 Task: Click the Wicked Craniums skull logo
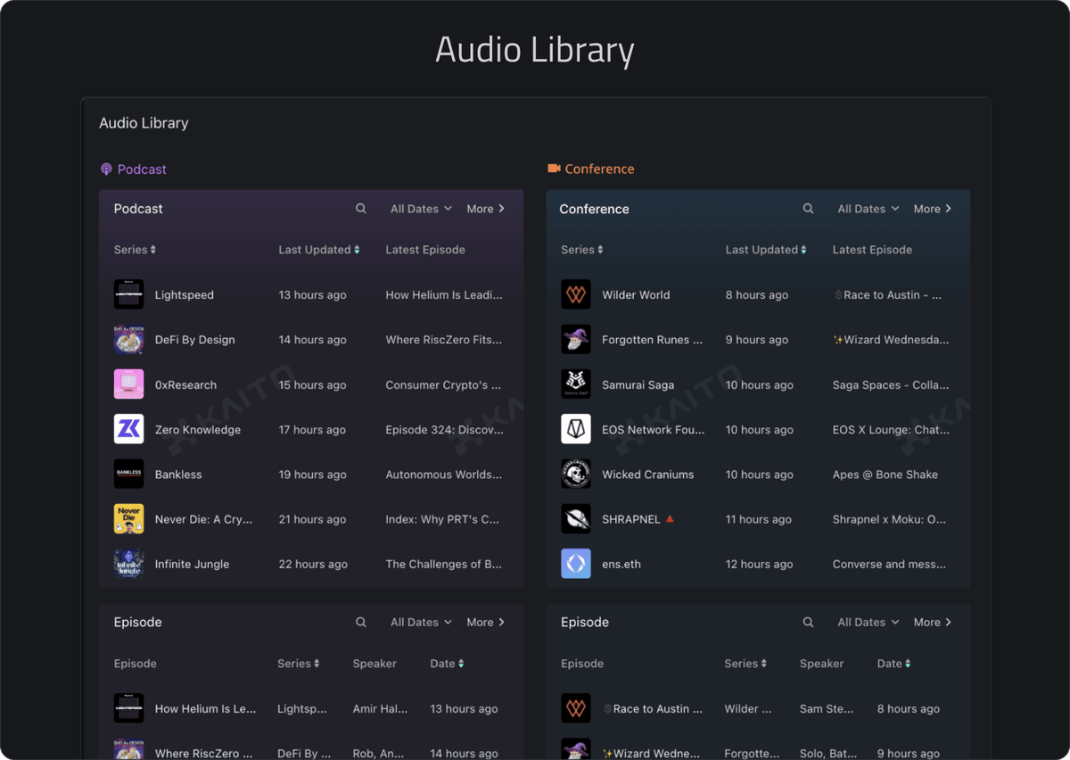point(576,474)
